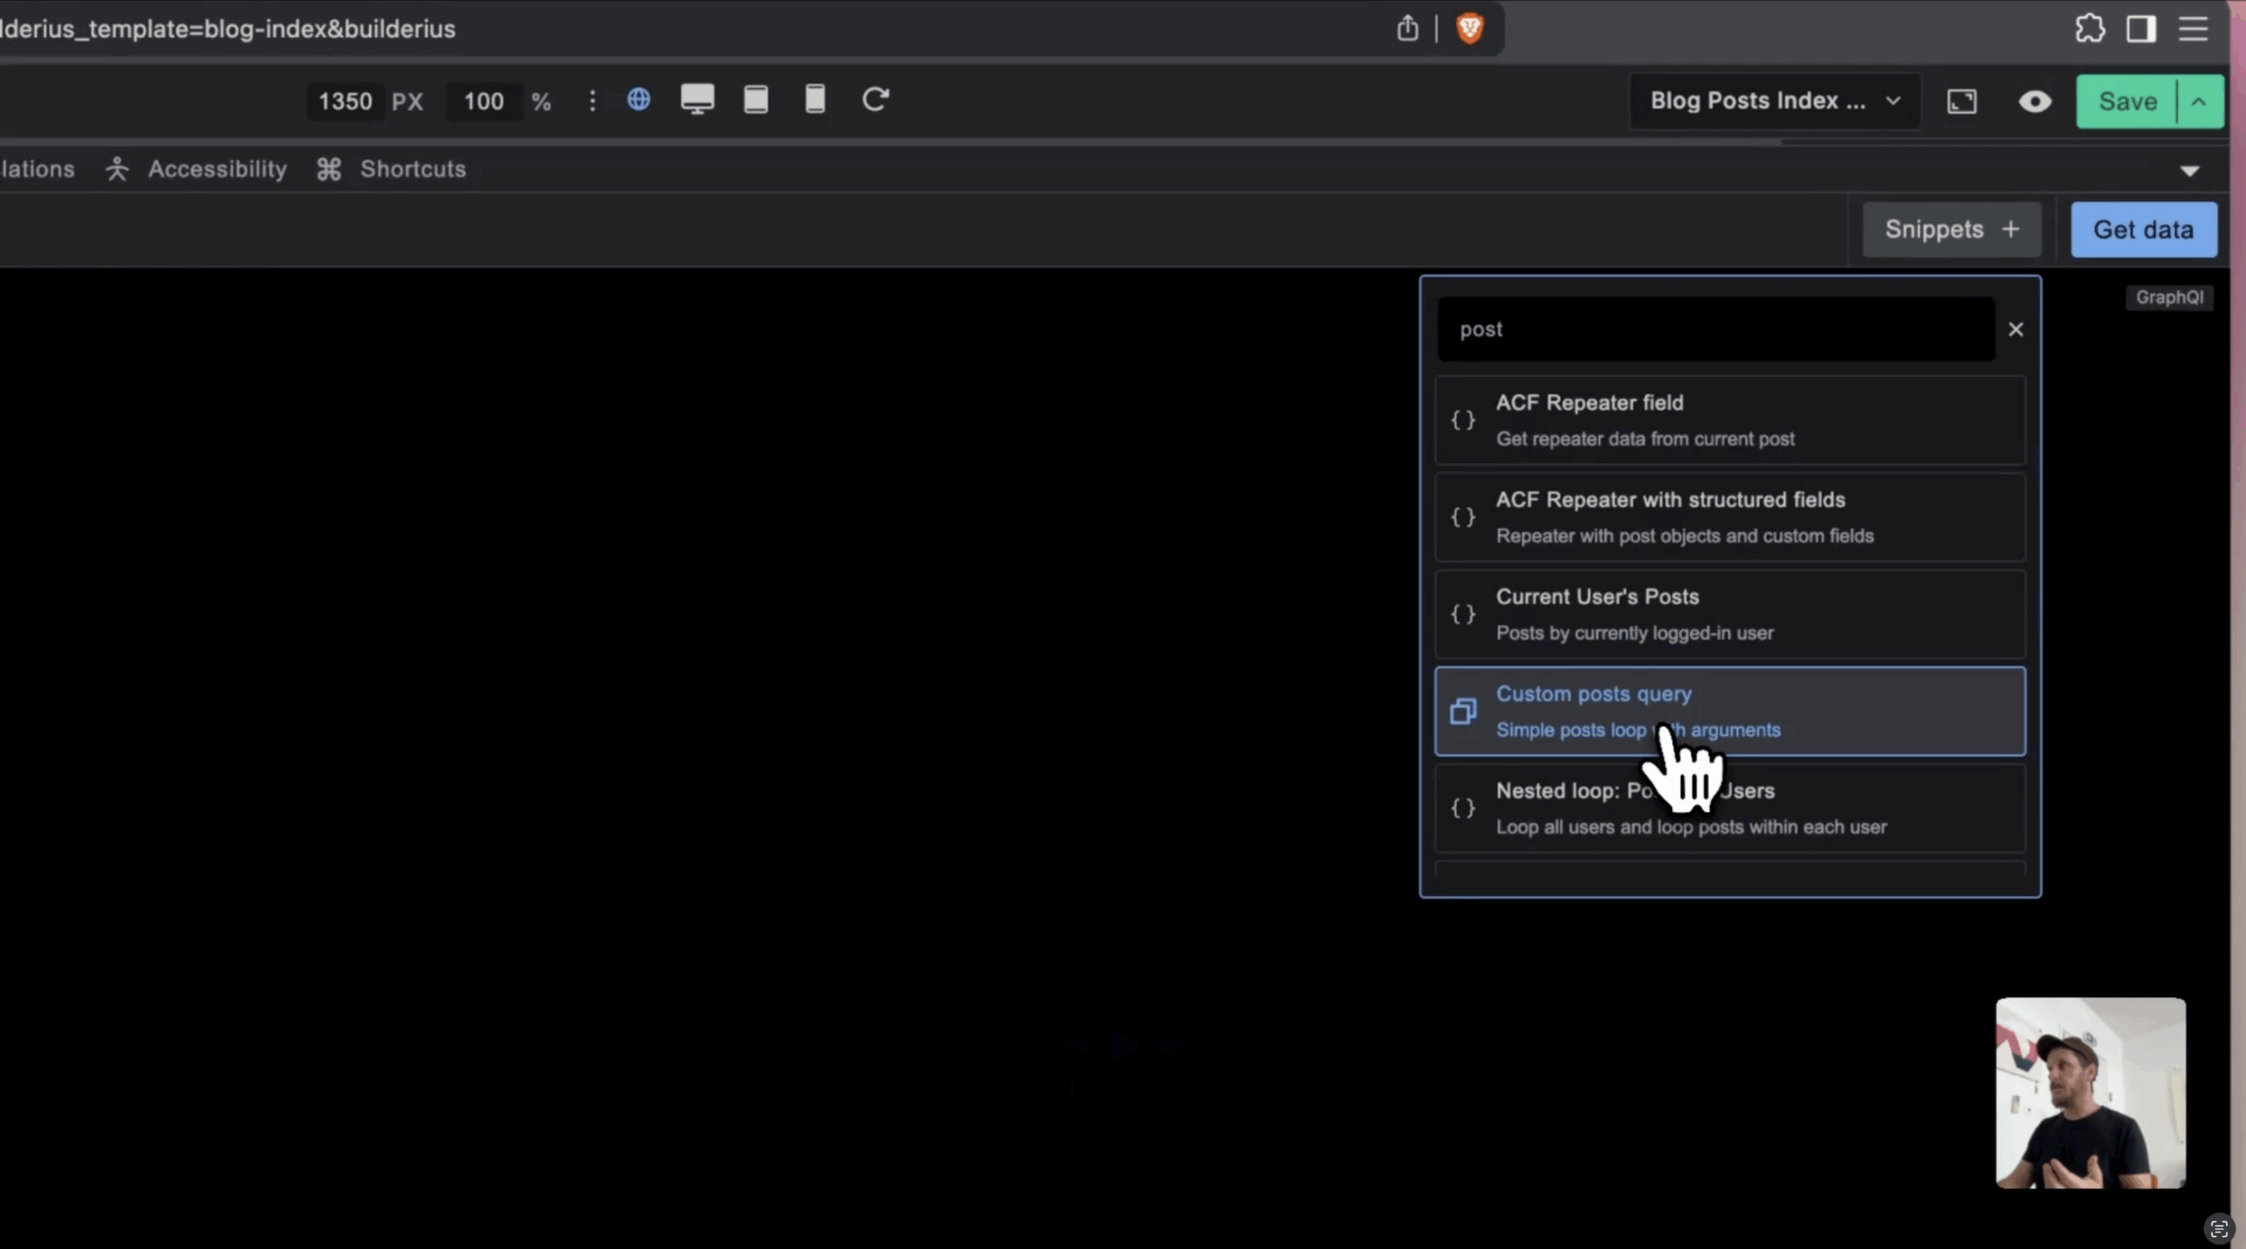Switch to tablet viewport icon
This screenshot has width=2246, height=1249.
click(755, 100)
